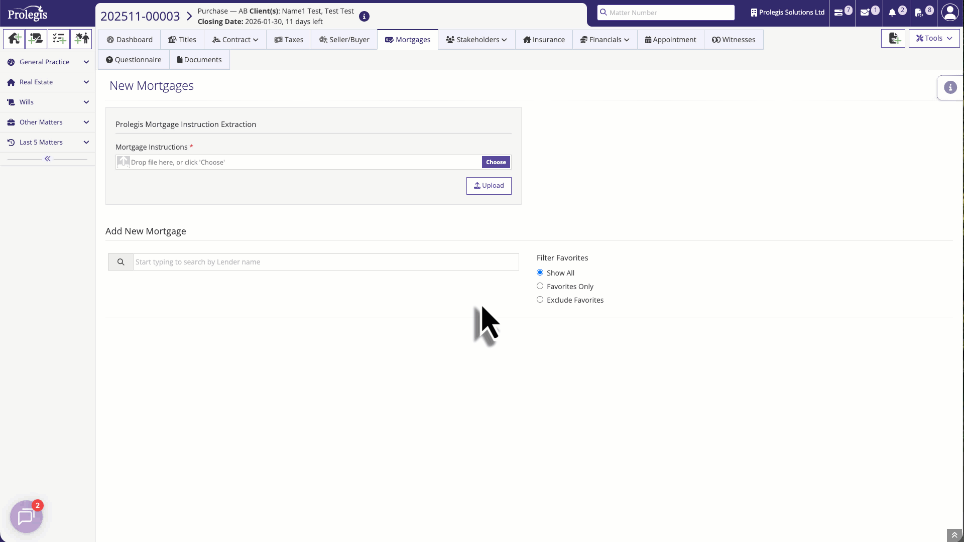The height and width of the screenshot is (542, 964).
Task: Select the Favorites Only radio button
Action: click(x=540, y=286)
